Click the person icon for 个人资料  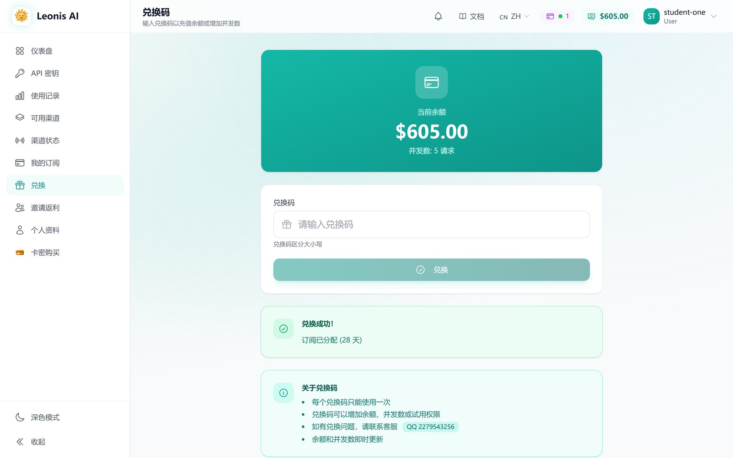point(20,230)
